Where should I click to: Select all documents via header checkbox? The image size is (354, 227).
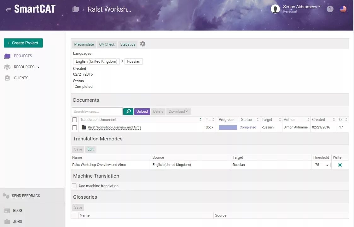click(74, 120)
